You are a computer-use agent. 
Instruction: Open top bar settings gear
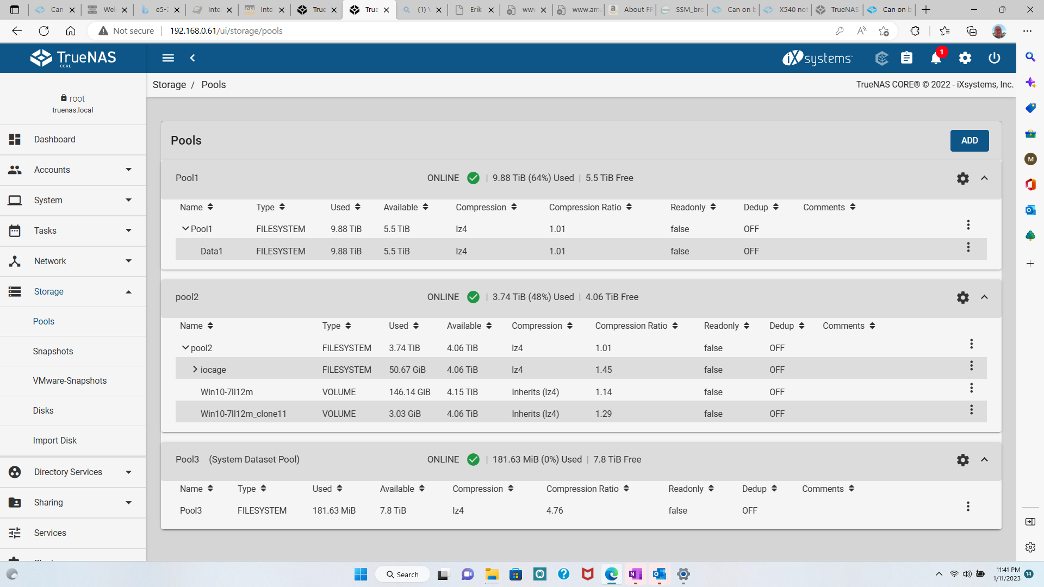coord(965,58)
